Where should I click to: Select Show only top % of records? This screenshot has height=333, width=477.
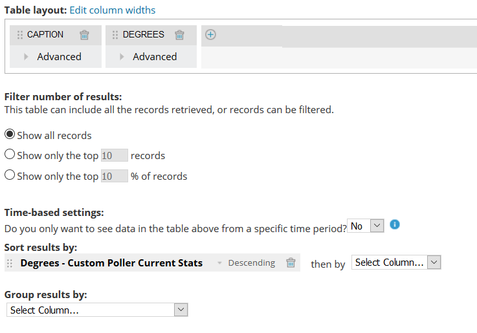(x=10, y=175)
